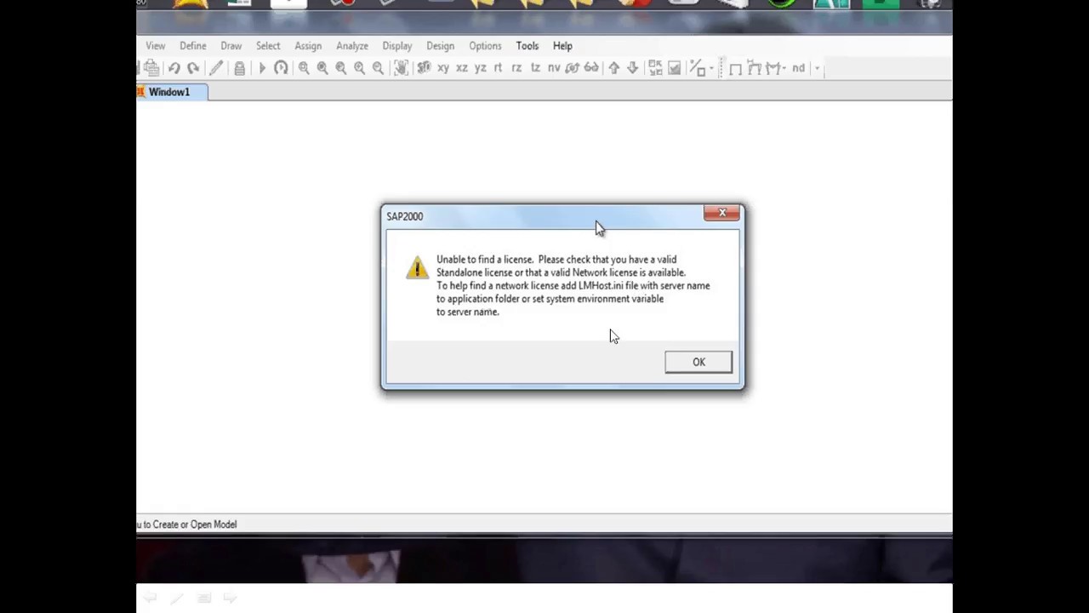The height and width of the screenshot is (613, 1089).
Task: Click the Redo arrow icon
Action: (x=193, y=68)
